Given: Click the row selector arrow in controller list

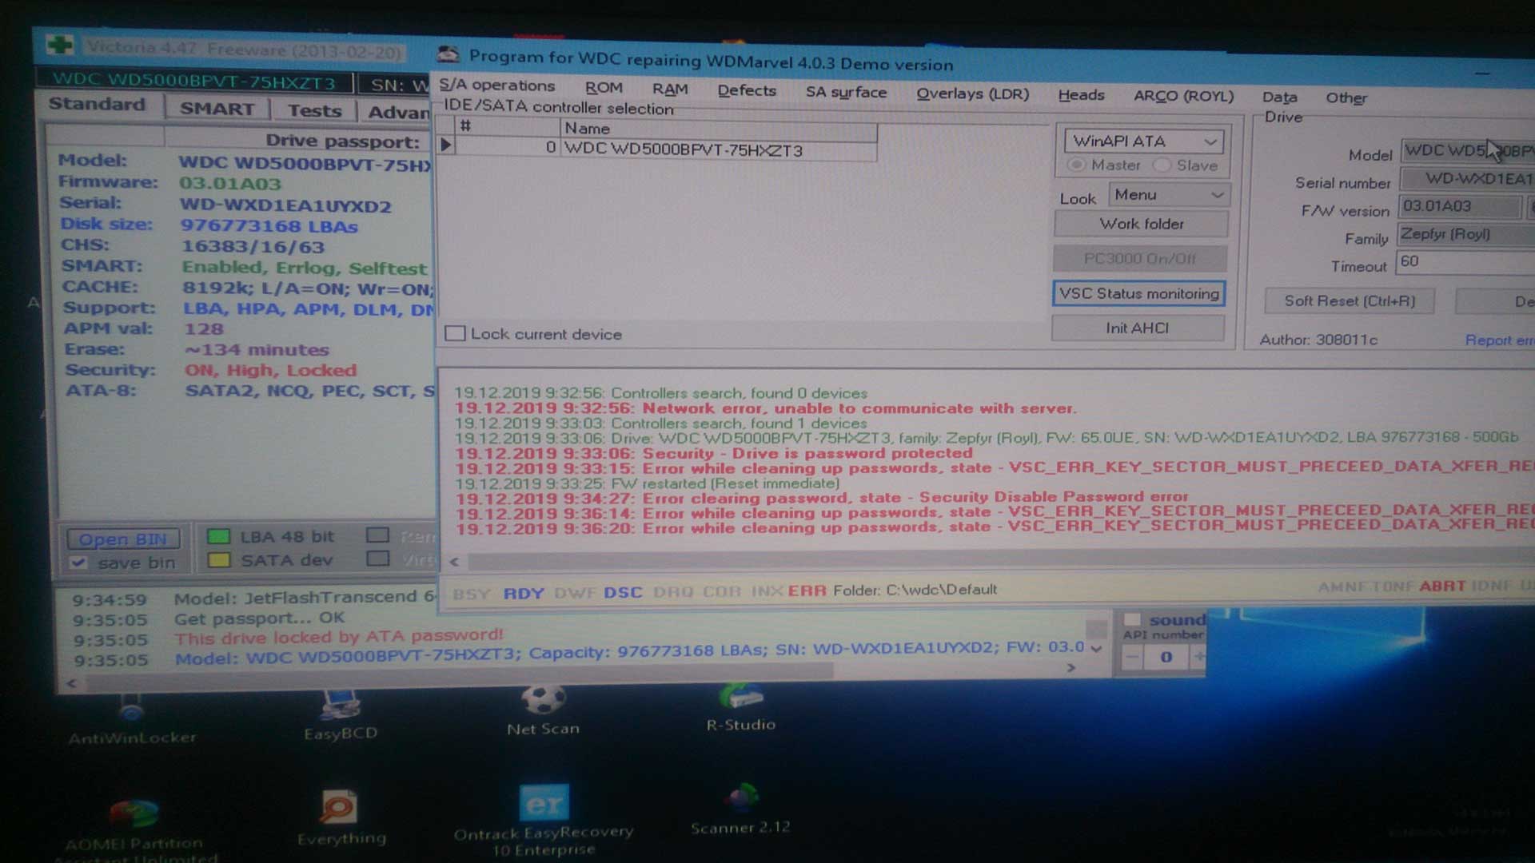Looking at the screenshot, I should pyautogui.click(x=445, y=145).
